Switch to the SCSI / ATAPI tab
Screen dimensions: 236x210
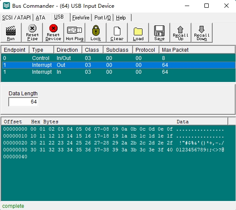[x=16, y=18]
